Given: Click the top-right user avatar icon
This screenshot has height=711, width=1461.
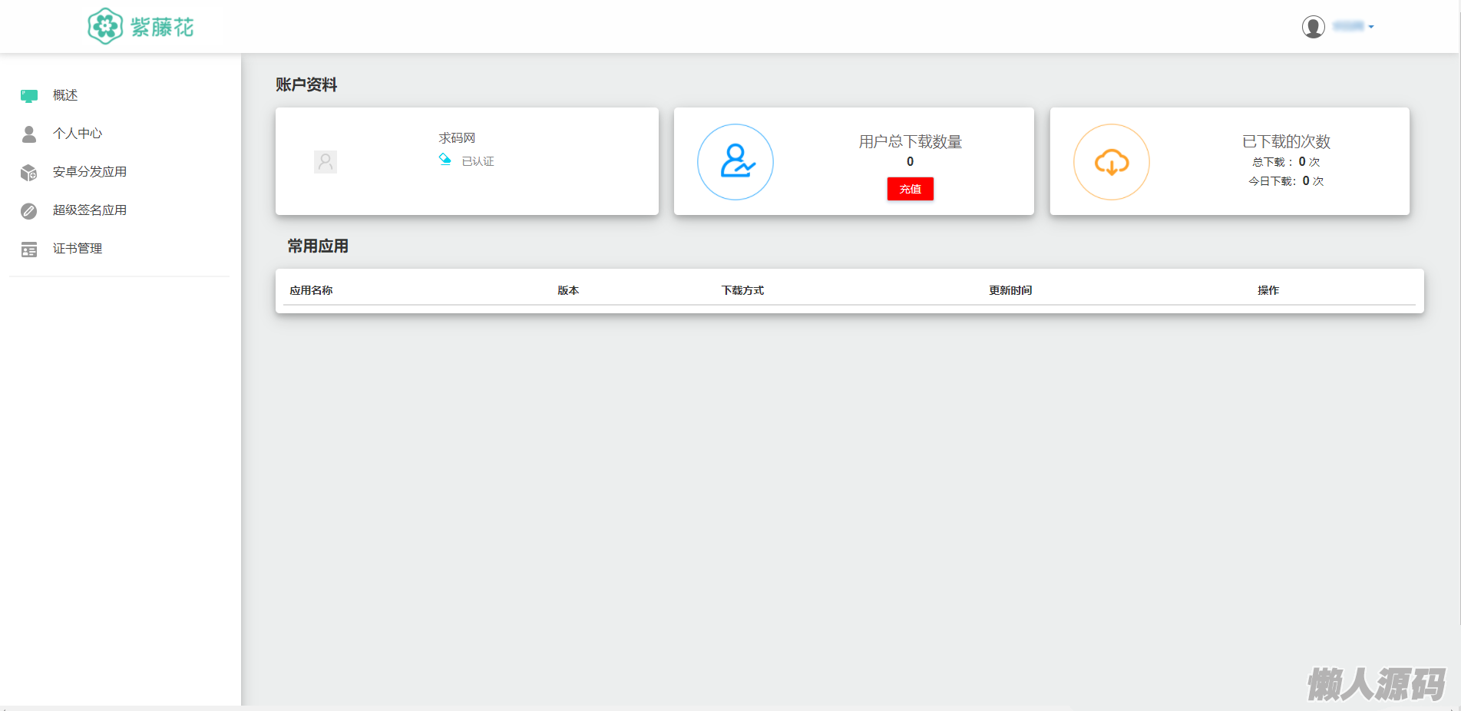Looking at the screenshot, I should pos(1313,27).
